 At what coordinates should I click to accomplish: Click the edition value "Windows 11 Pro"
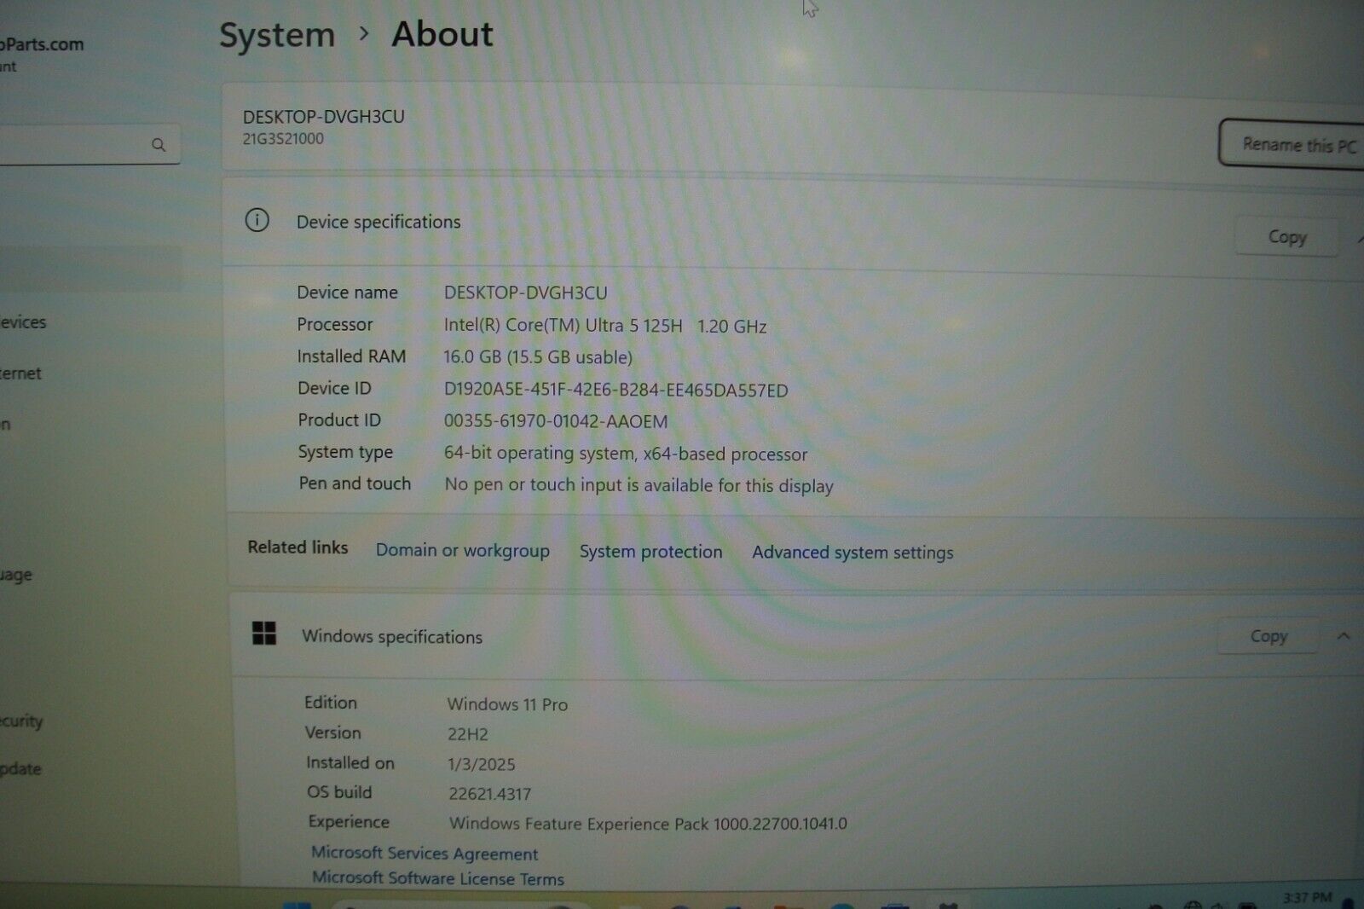507,704
